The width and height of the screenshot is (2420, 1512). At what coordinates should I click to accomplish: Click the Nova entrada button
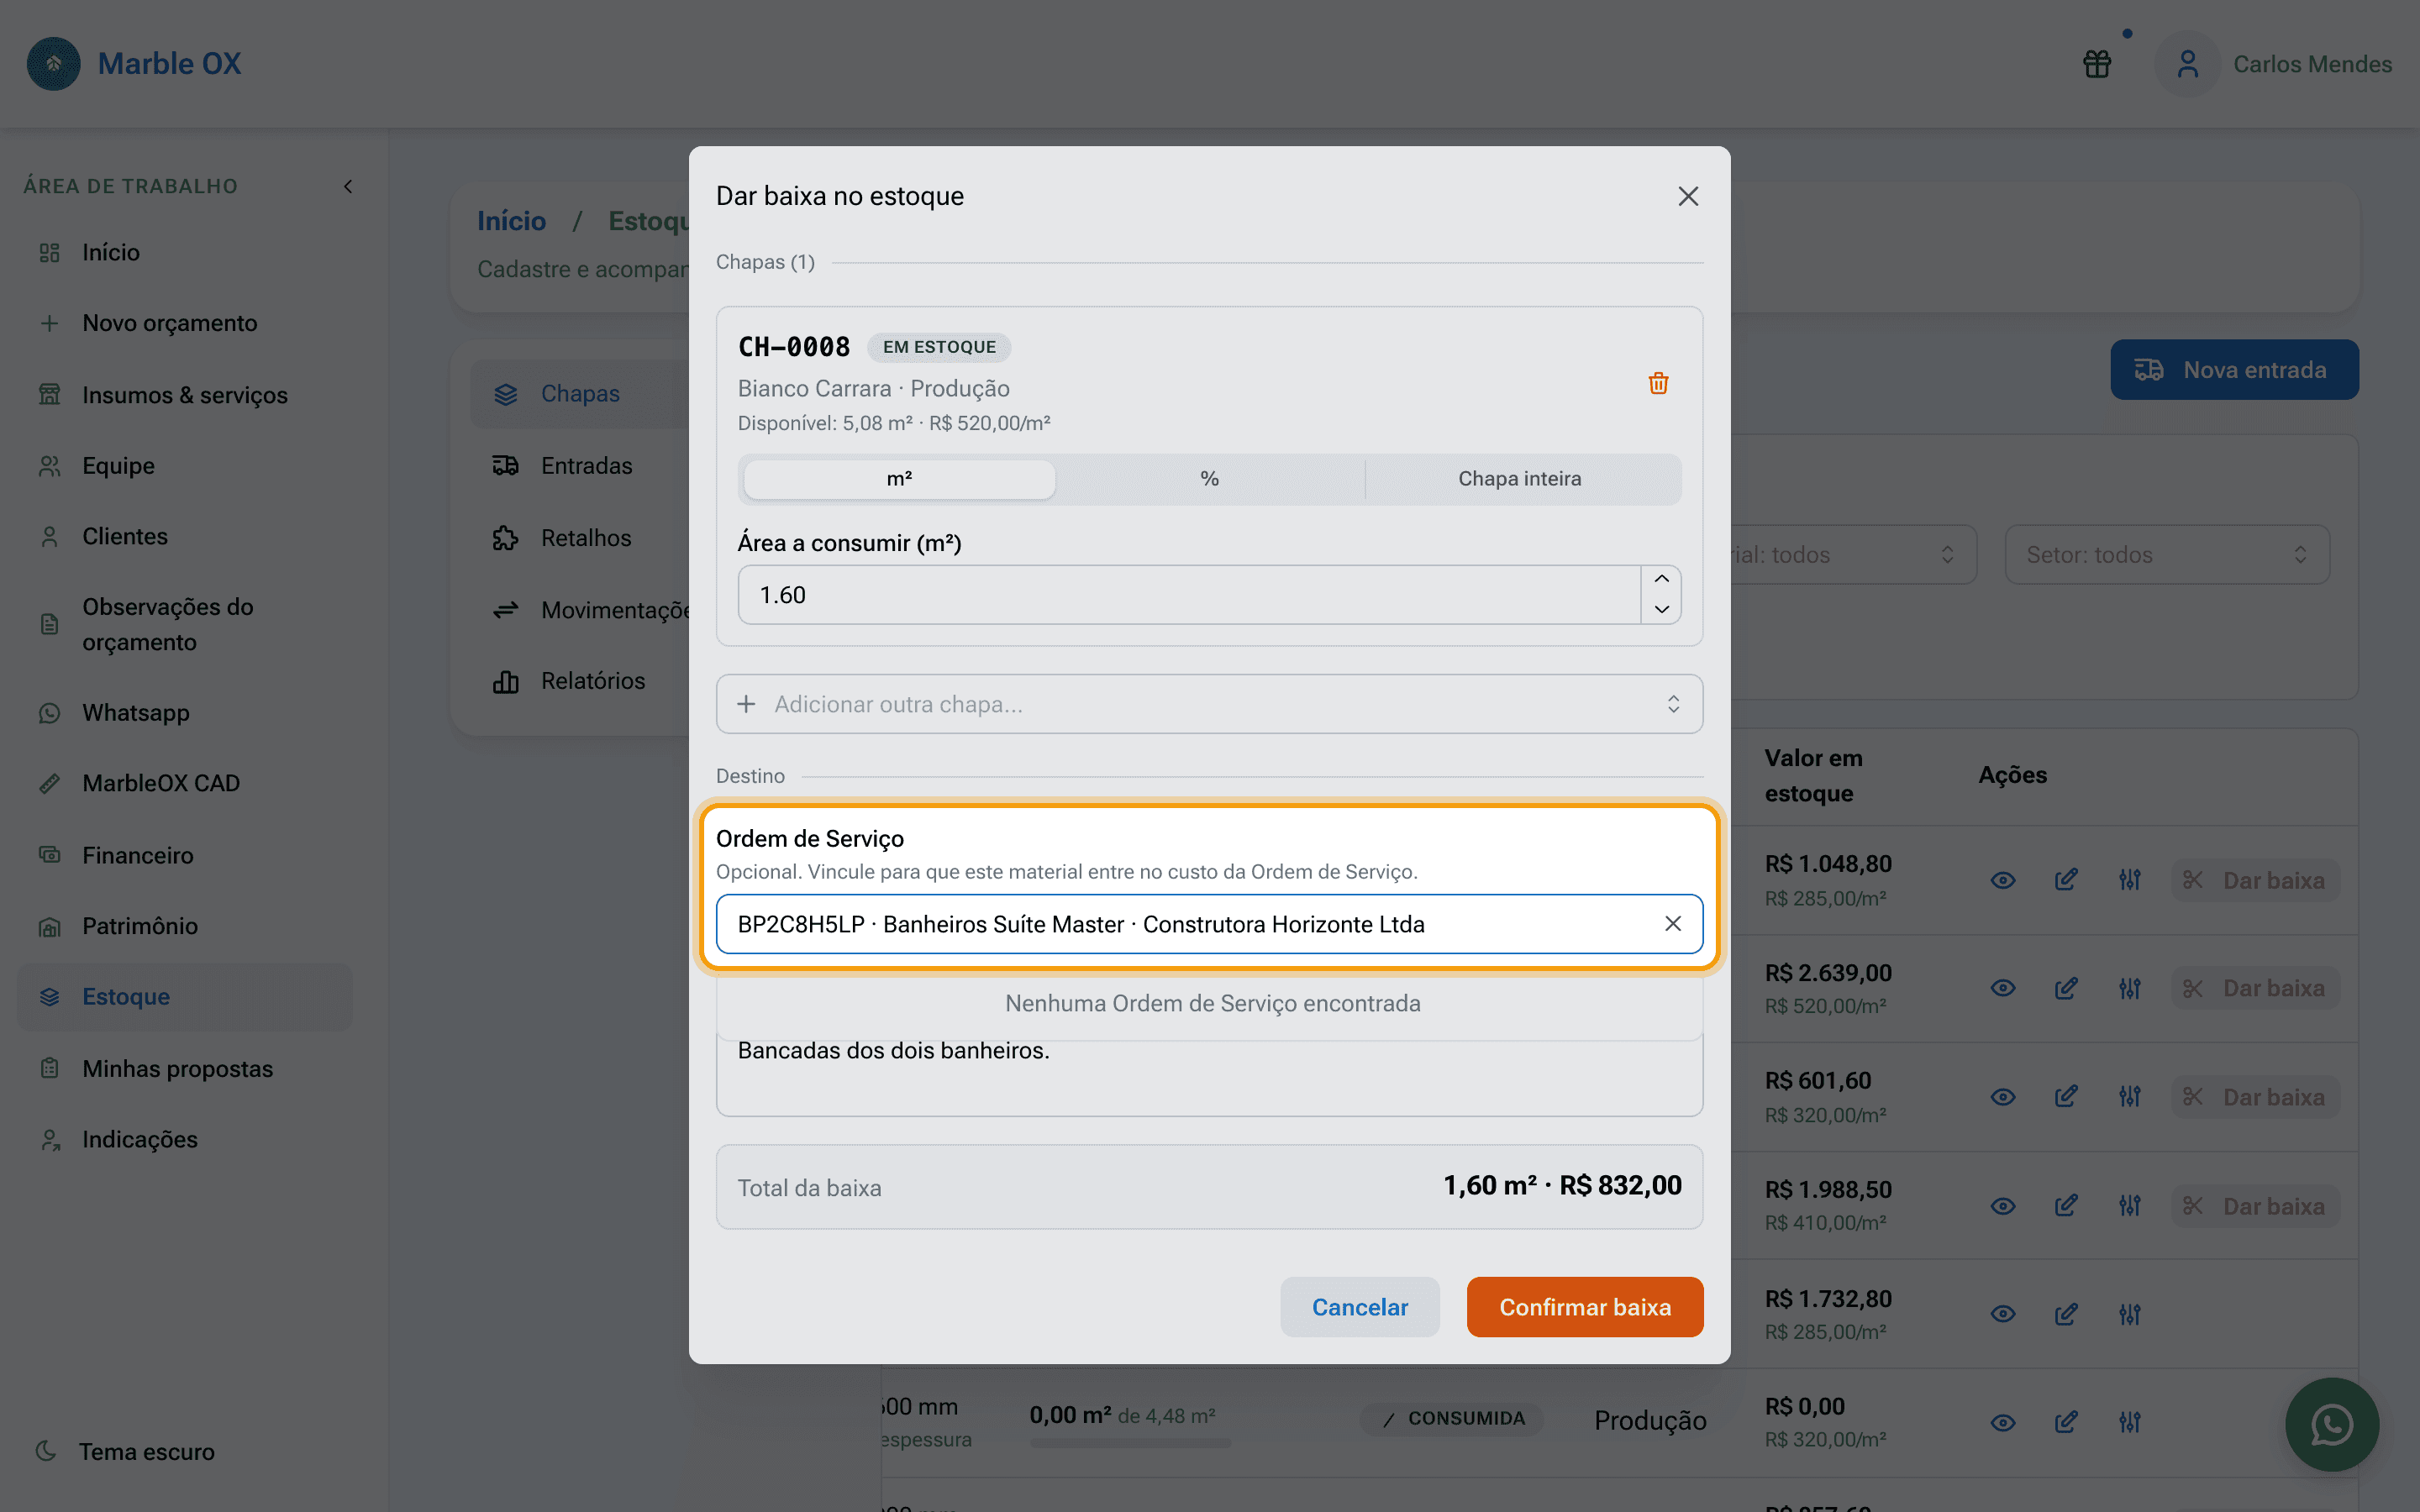point(2234,370)
